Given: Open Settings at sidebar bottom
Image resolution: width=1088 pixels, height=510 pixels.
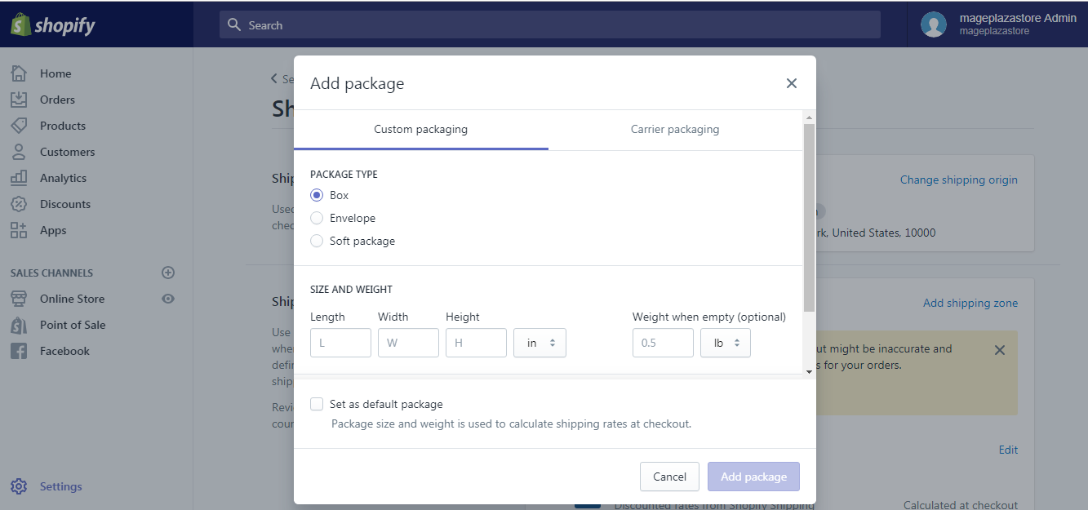Looking at the screenshot, I should [x=61, y=486].
